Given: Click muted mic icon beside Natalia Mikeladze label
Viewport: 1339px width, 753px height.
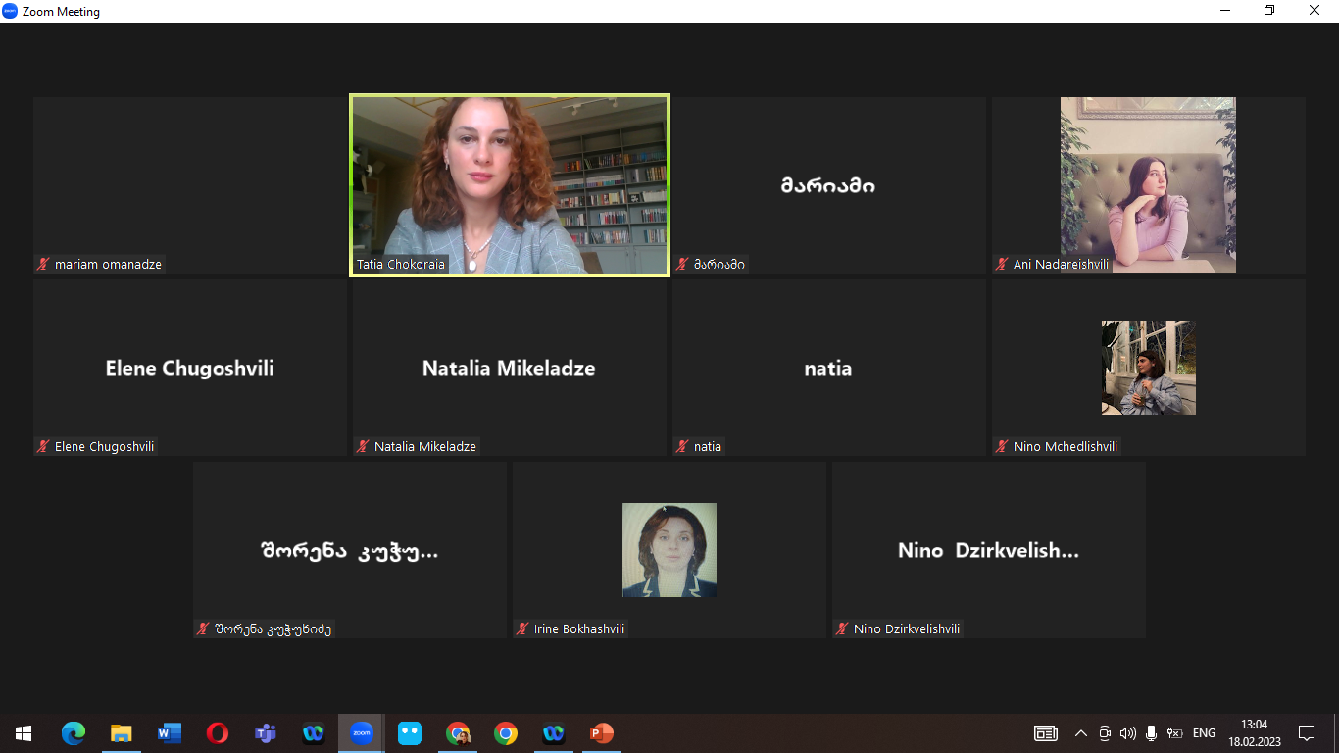Looking at the screenshot, I should pyautogui.click(x=363, y=446).
